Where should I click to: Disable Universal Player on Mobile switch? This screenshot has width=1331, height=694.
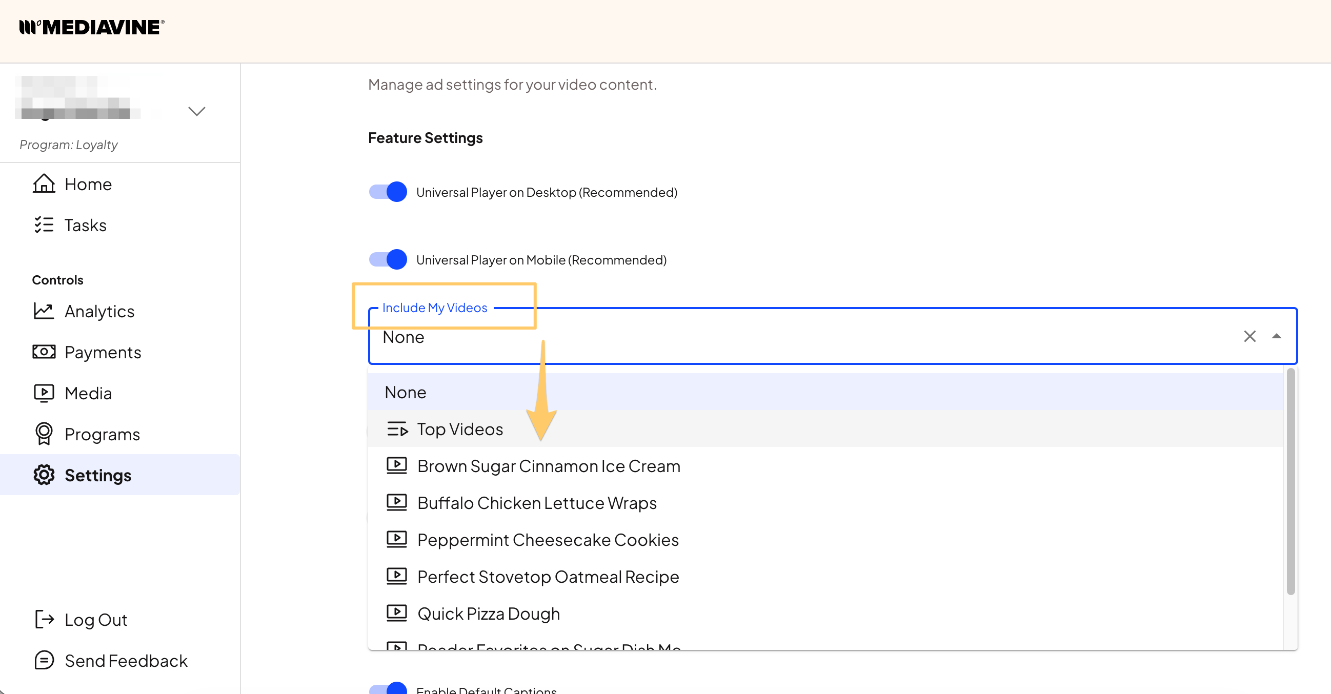388,260
